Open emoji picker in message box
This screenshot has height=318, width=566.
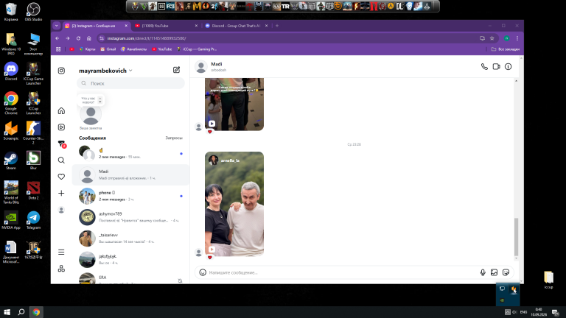pyautogui.click(x=203, y=272)
